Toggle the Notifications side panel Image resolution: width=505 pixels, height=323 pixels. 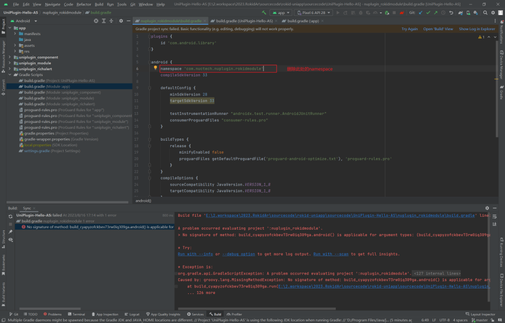502,31
